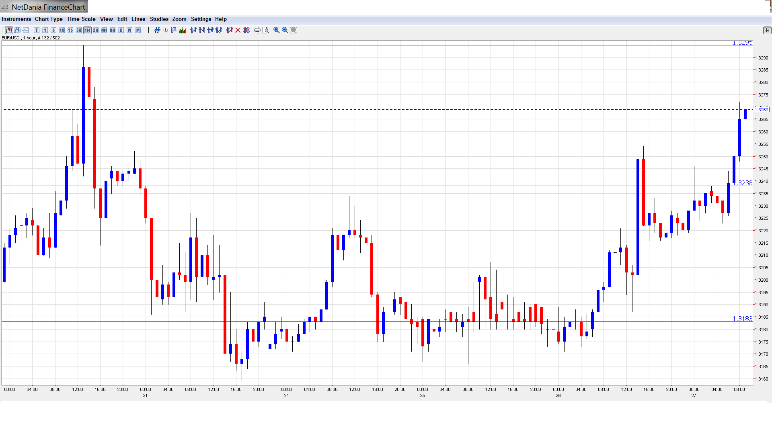Zoom out of chart

pyautogui.click(x=285, y=30)
